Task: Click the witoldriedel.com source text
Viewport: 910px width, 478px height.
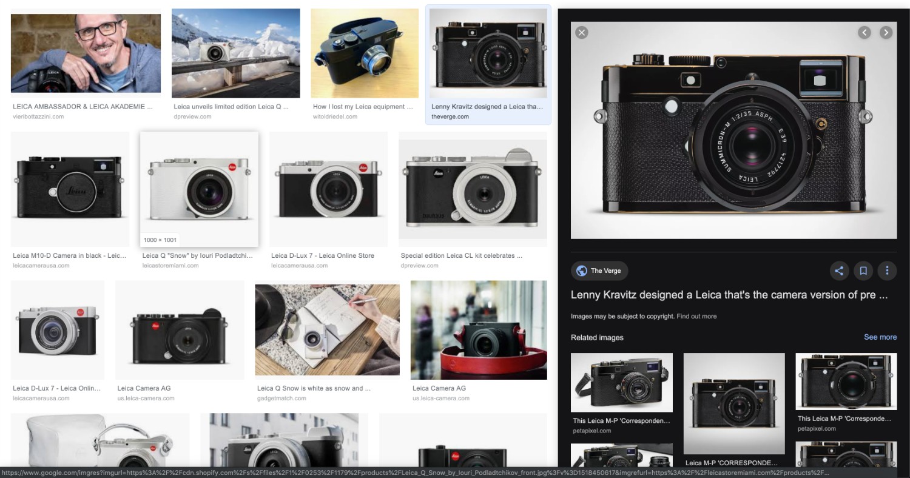Action: click(335, 116)
